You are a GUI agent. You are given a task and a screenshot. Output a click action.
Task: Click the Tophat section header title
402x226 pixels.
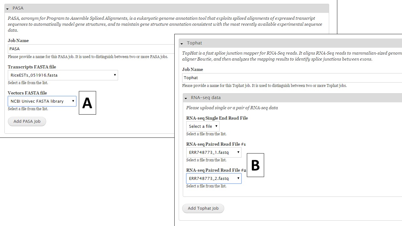194,43
